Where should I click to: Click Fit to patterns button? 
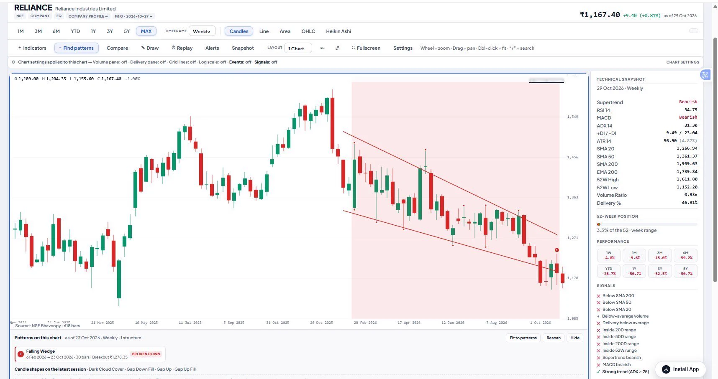523,338
